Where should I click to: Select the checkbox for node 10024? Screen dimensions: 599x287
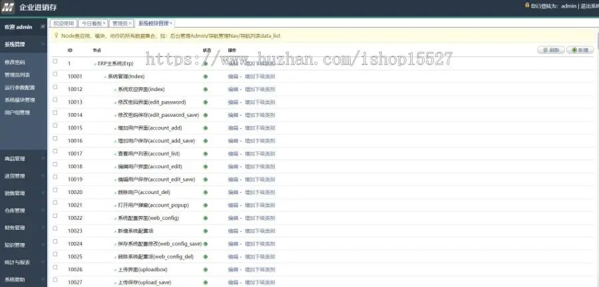pyautogui.click(x=55, y=241)
